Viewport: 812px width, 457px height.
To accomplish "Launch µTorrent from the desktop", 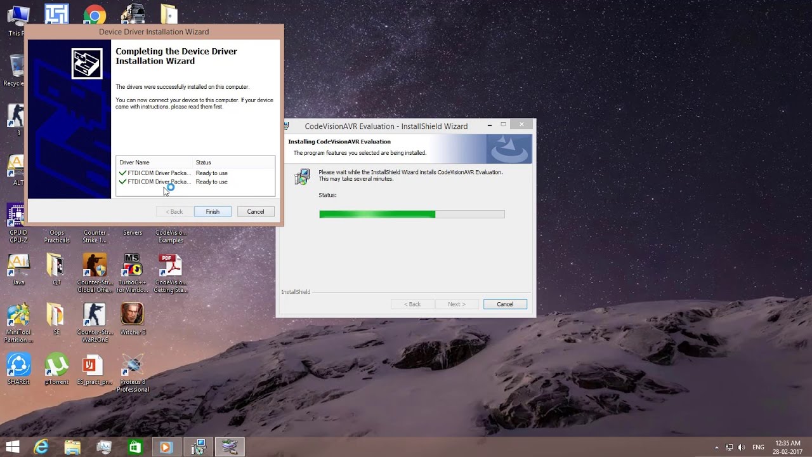I will [x=56, y=369].
